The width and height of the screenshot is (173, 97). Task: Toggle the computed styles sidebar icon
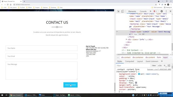tap(169, 65)
